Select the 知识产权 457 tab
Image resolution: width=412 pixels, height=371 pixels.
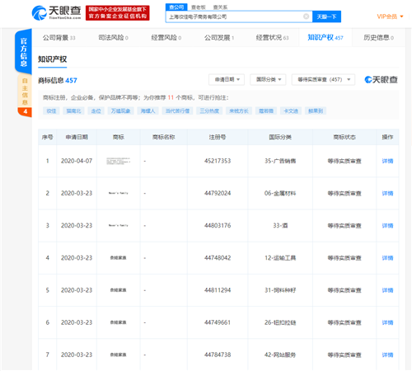(x=325, y=38)
